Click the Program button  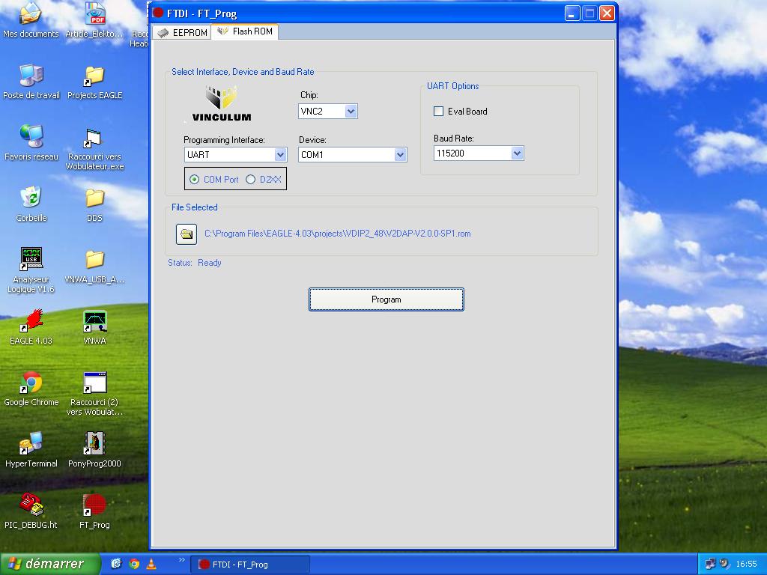tap(386, 299)
